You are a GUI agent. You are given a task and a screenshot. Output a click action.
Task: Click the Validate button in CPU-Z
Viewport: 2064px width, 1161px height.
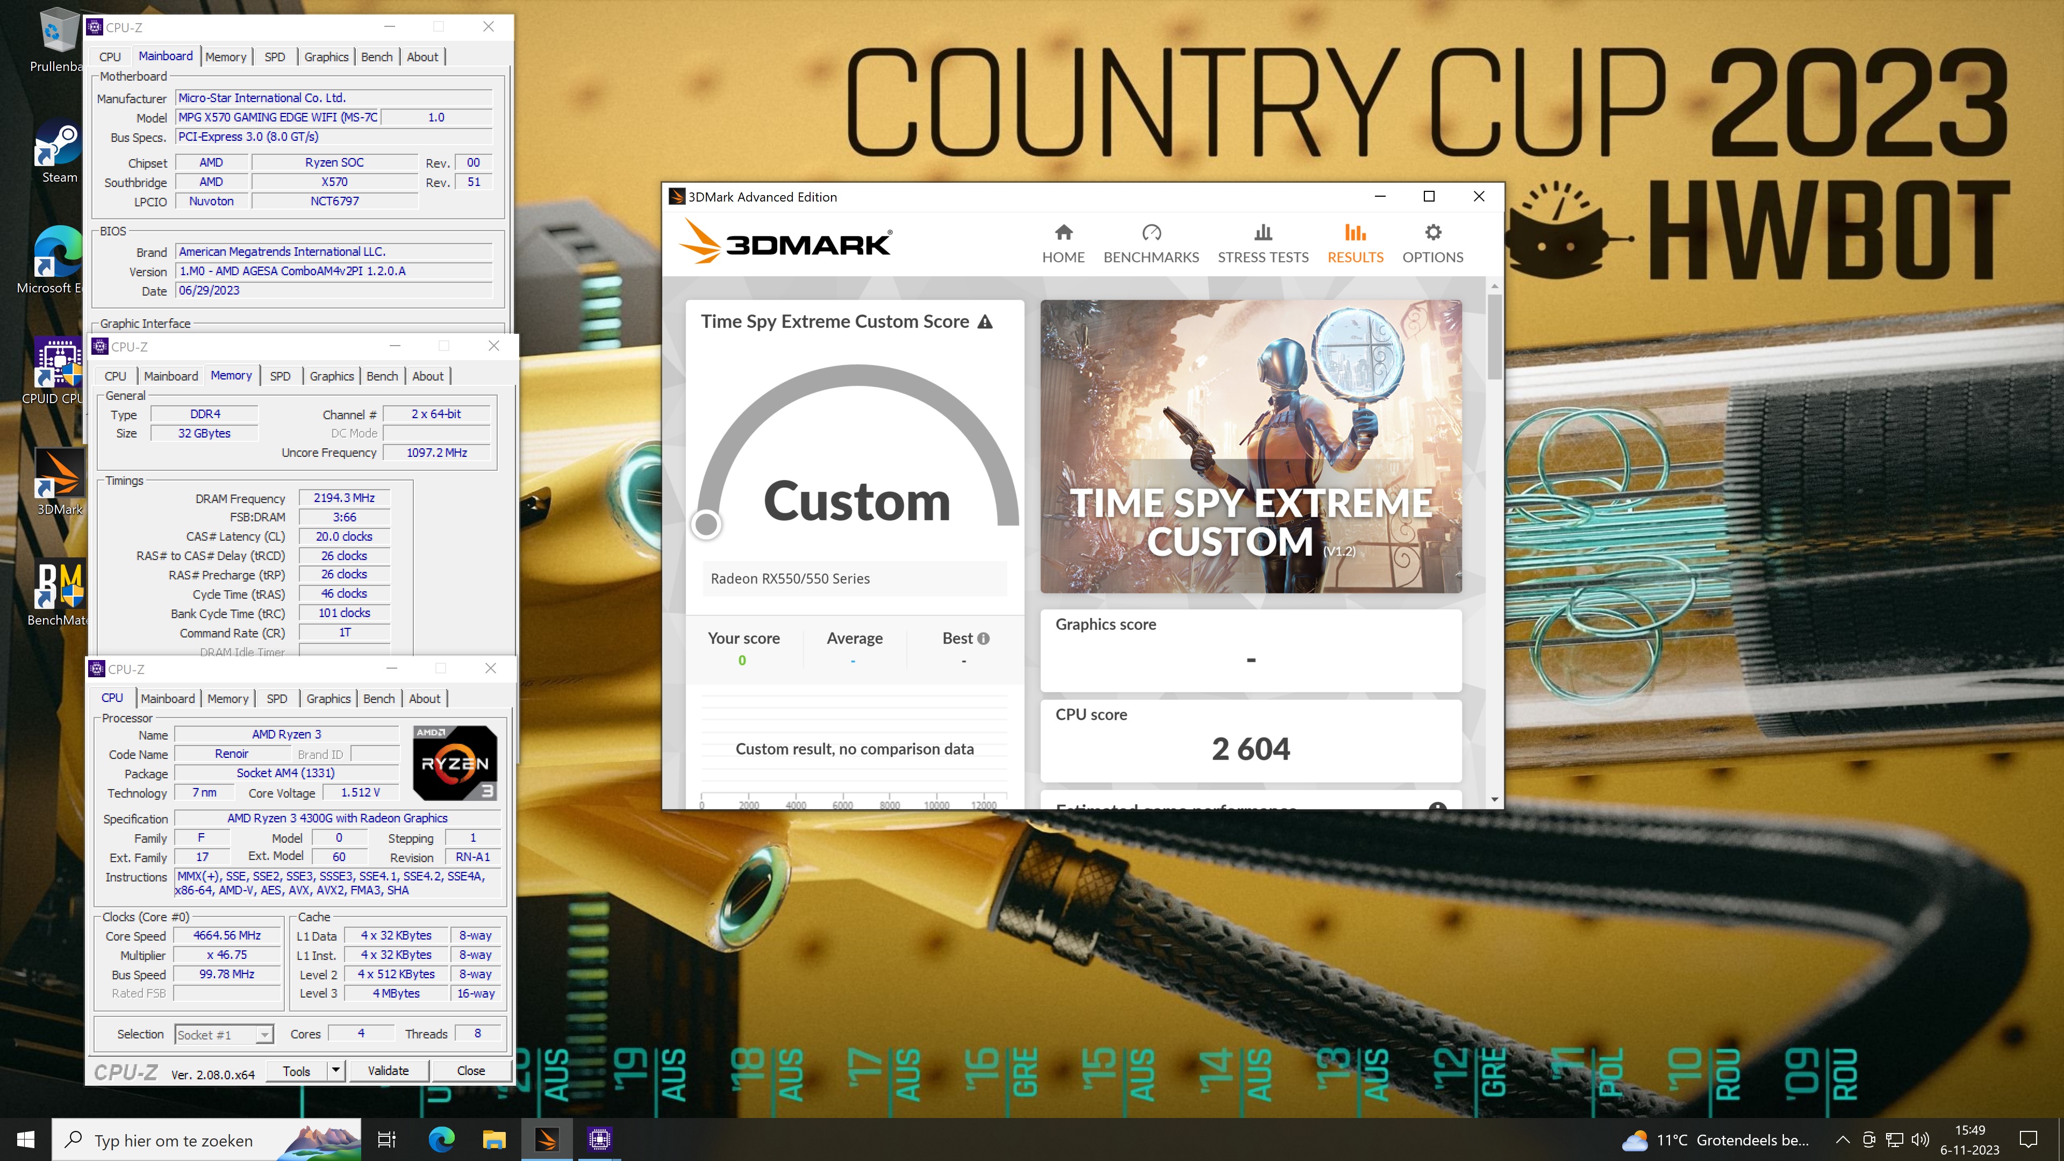point(389,1071)
